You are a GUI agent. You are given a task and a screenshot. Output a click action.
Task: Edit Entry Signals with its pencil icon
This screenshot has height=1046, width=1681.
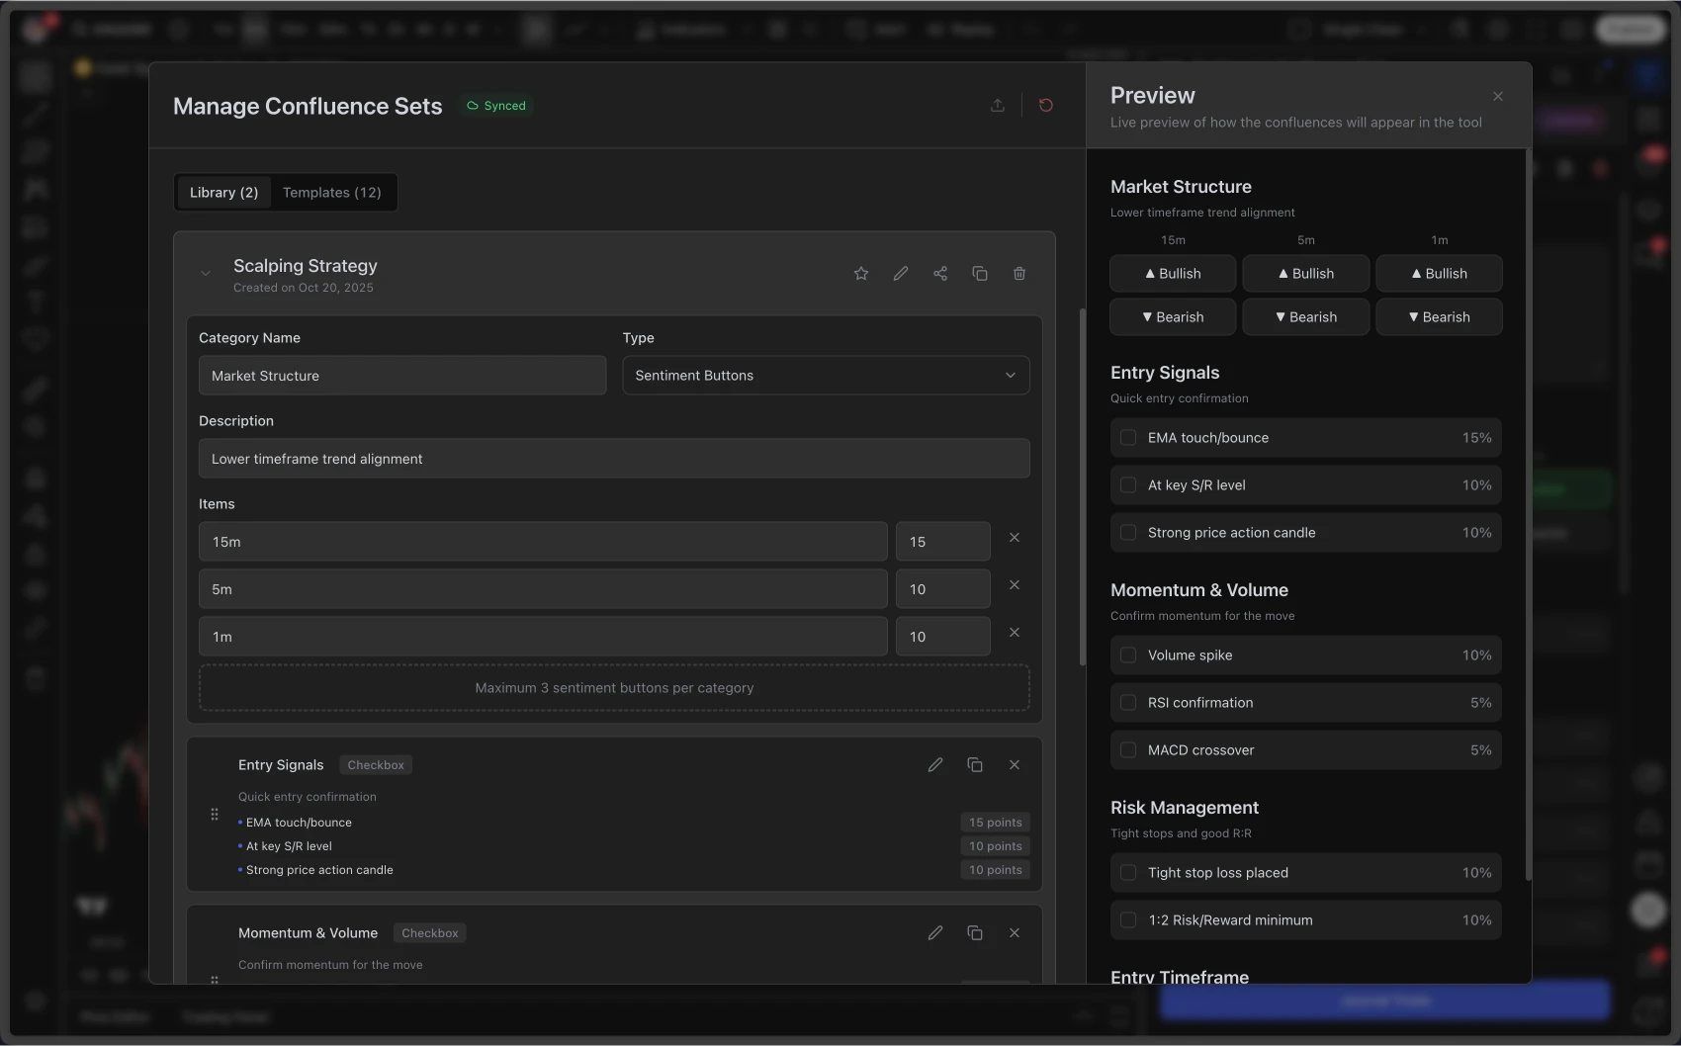click(x=935, y=764)
